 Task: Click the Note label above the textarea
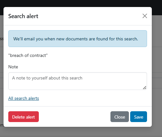13,67
